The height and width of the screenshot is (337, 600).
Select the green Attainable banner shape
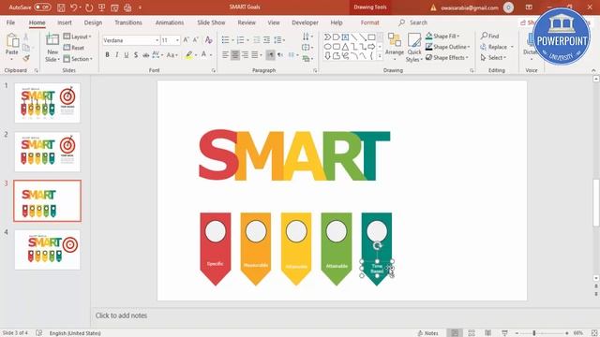[337, 249]
